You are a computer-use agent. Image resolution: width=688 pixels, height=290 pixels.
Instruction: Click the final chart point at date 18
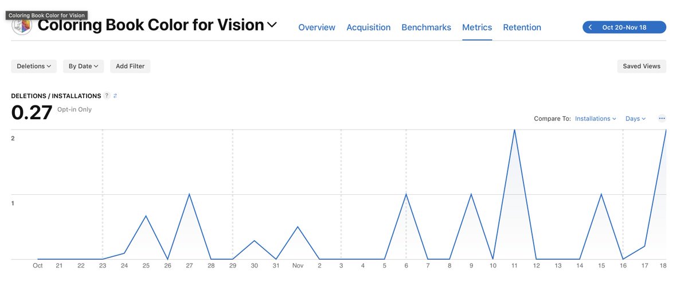665,131
